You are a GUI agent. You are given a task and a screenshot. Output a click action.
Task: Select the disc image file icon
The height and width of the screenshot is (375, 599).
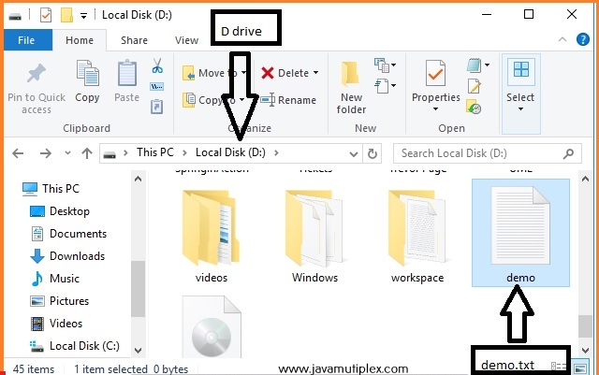coord(212,327)
